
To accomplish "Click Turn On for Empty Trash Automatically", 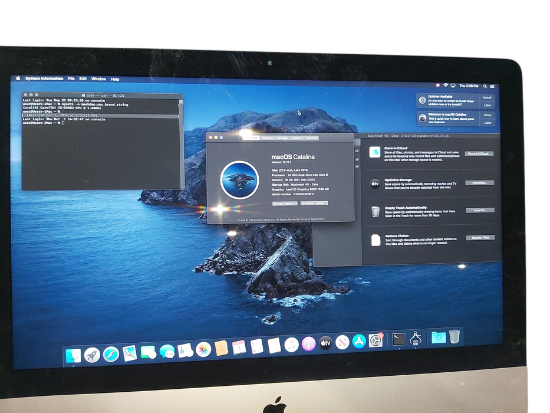I will click(x=480, y=211).
